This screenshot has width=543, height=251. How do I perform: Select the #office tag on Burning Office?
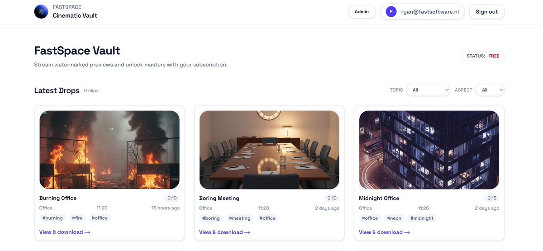pyautogui.click(x=100, y=218)
